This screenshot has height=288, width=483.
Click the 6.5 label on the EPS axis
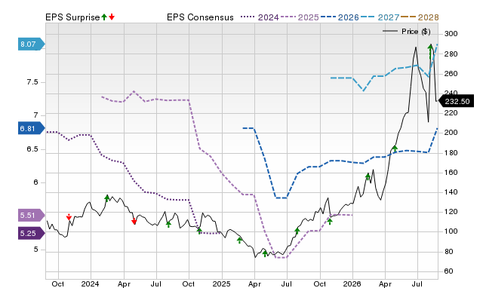pyautogui.click(x=32, y=149)
